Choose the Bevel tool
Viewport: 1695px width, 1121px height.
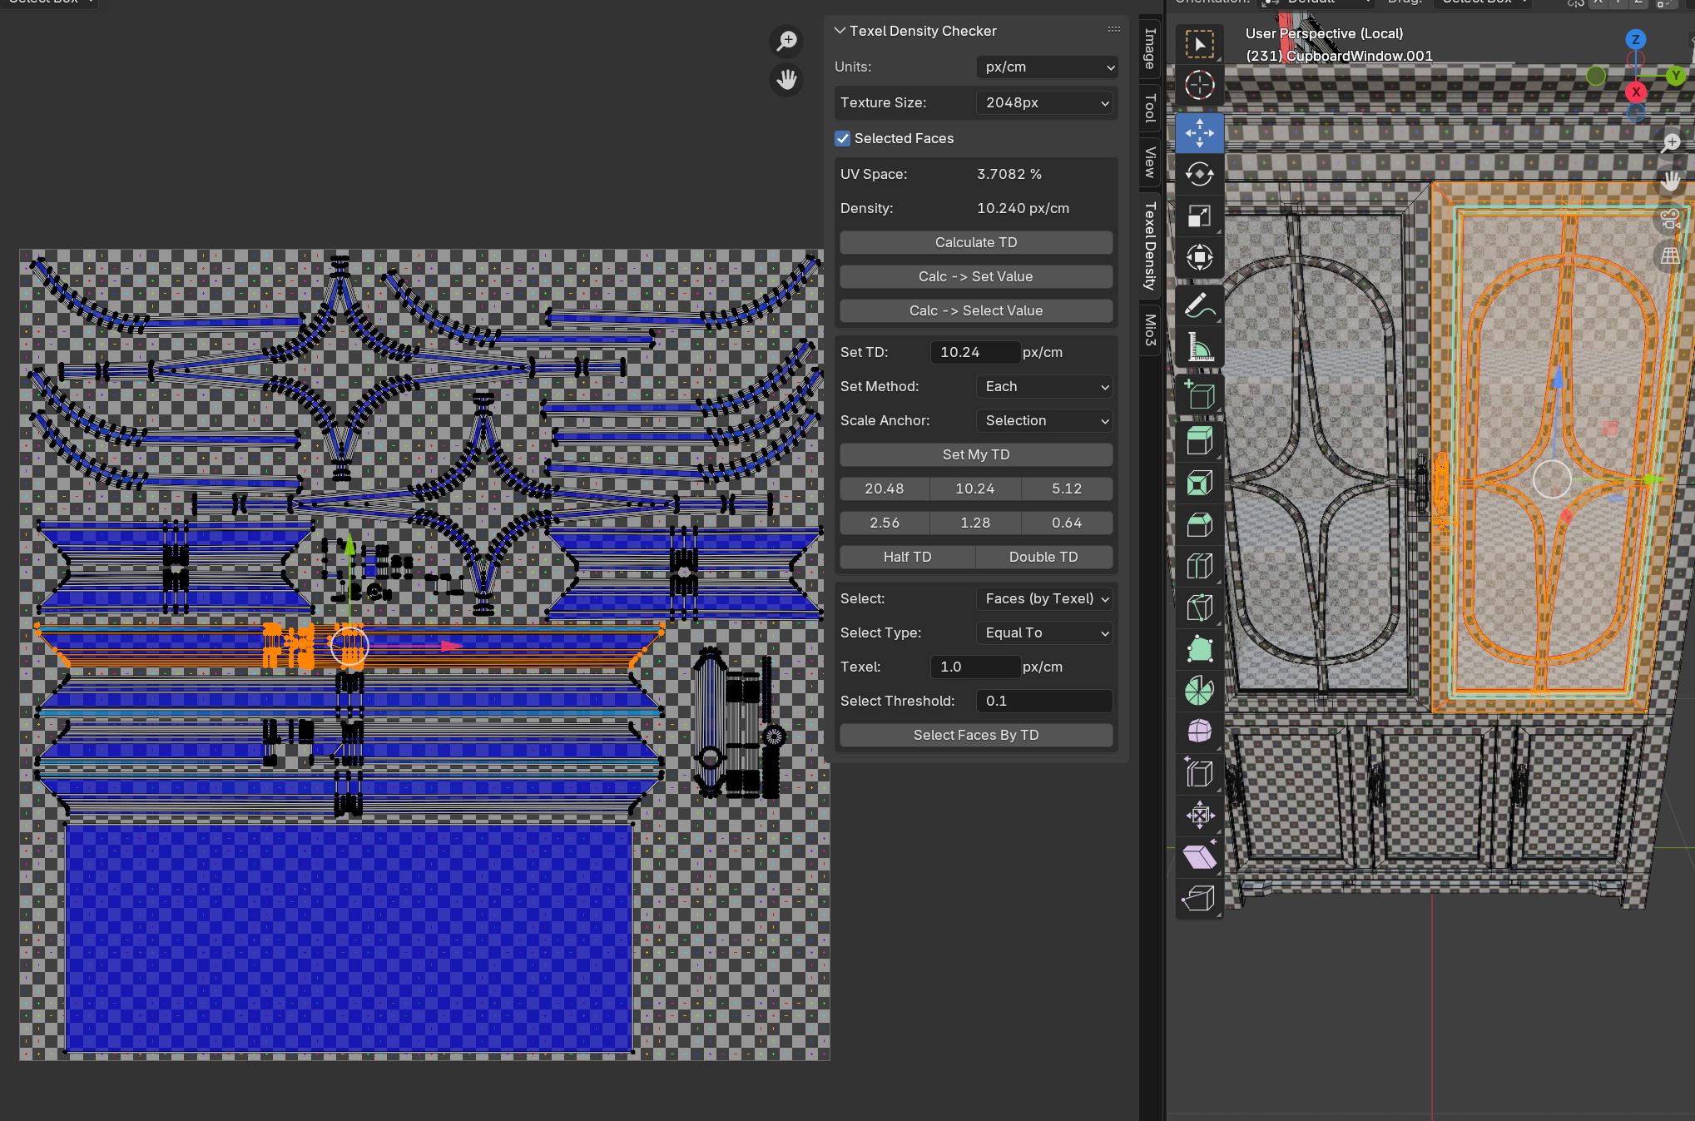(x=1199, y=524)
